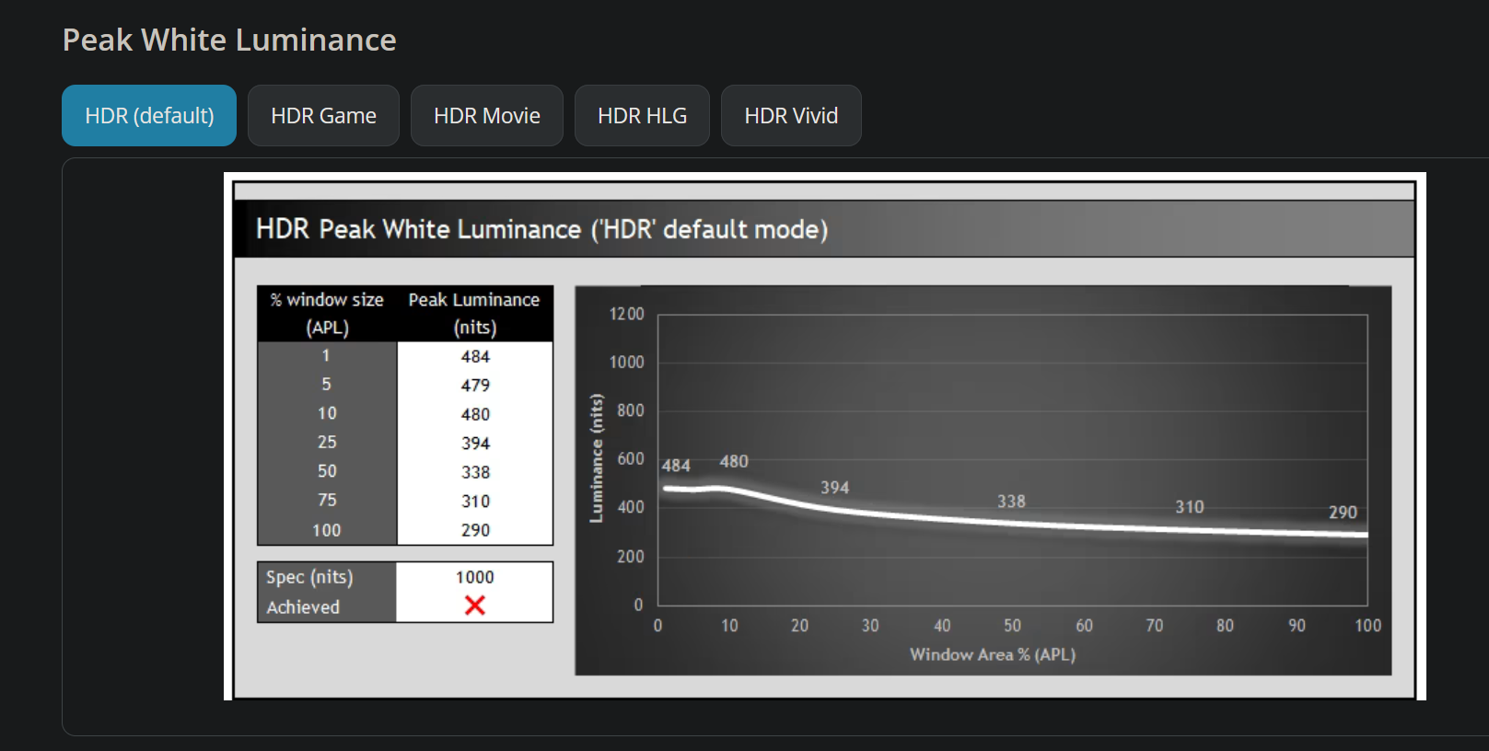
Task: Click the 394 data label on graph
Action: 834,488
